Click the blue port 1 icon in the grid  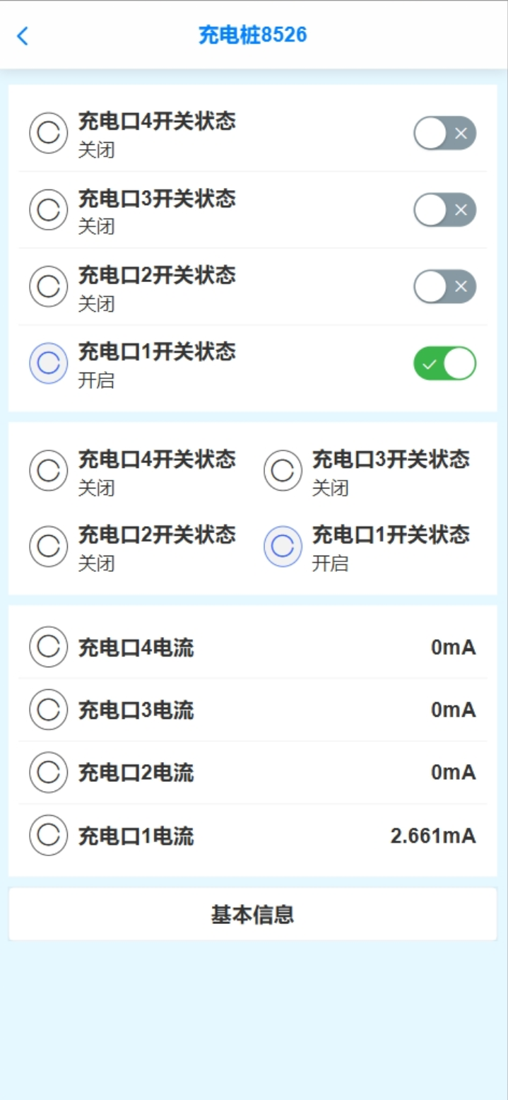(x=283, y=546)
